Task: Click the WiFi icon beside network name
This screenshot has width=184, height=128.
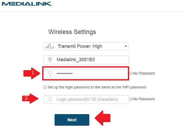Action: tap(50, 60)
